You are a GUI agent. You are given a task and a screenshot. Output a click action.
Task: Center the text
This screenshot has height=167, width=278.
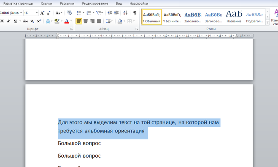(86, 21)
